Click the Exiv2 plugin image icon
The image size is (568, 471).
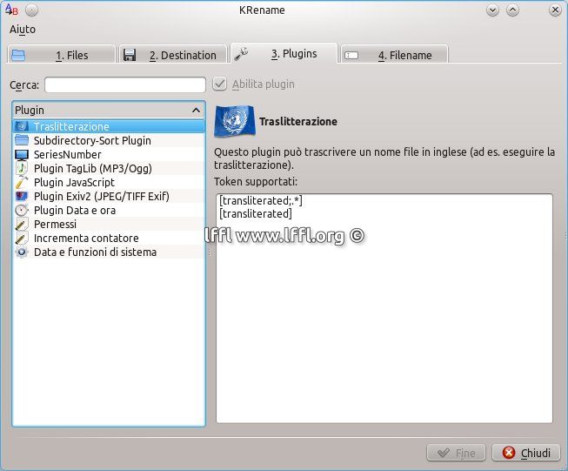pos(22,196)
